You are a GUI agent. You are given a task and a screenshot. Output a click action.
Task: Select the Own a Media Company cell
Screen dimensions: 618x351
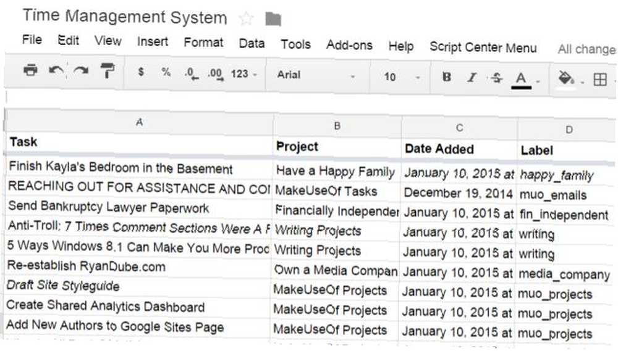click(336, 270)
